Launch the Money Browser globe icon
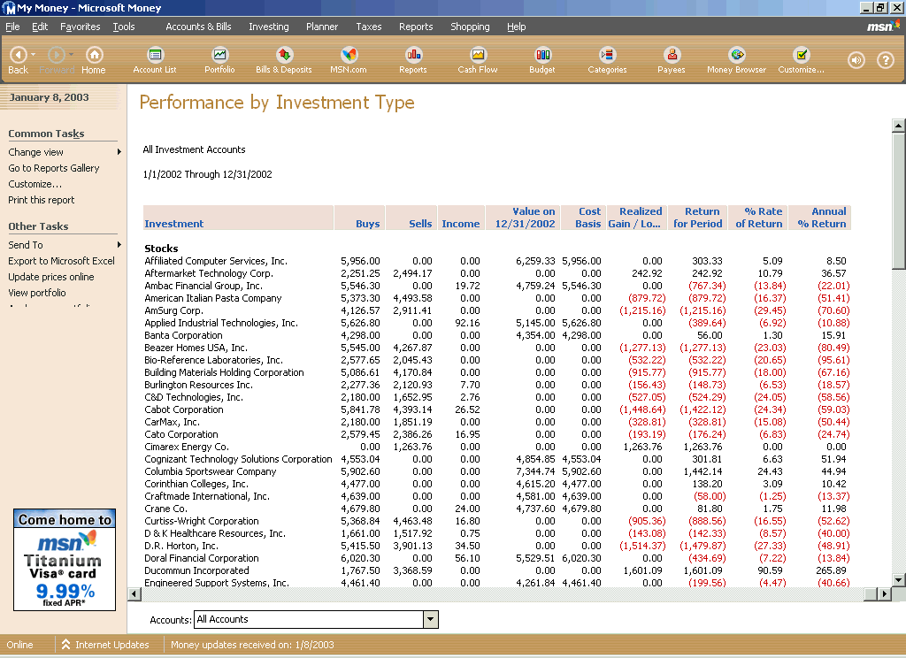This screenshot has width=906, height=658. 736,56
